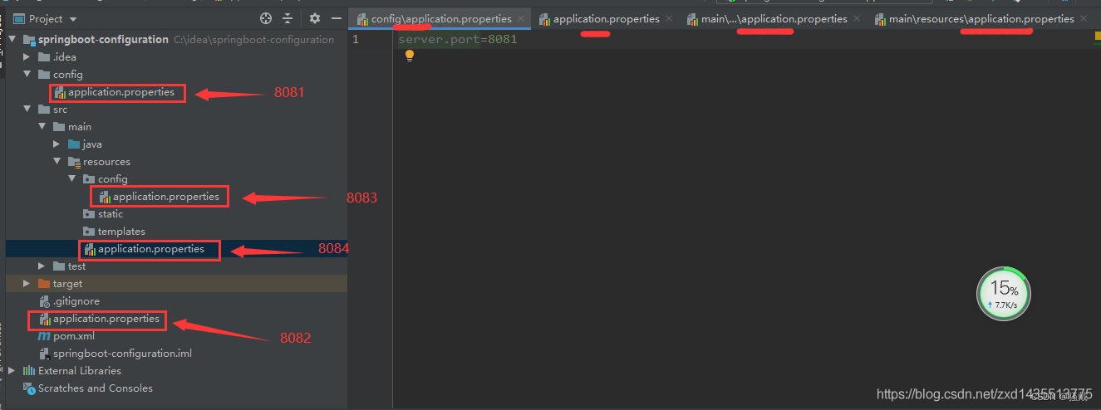Select Scratches and Consoles node
1101x410 pixels.
point(95,388)
